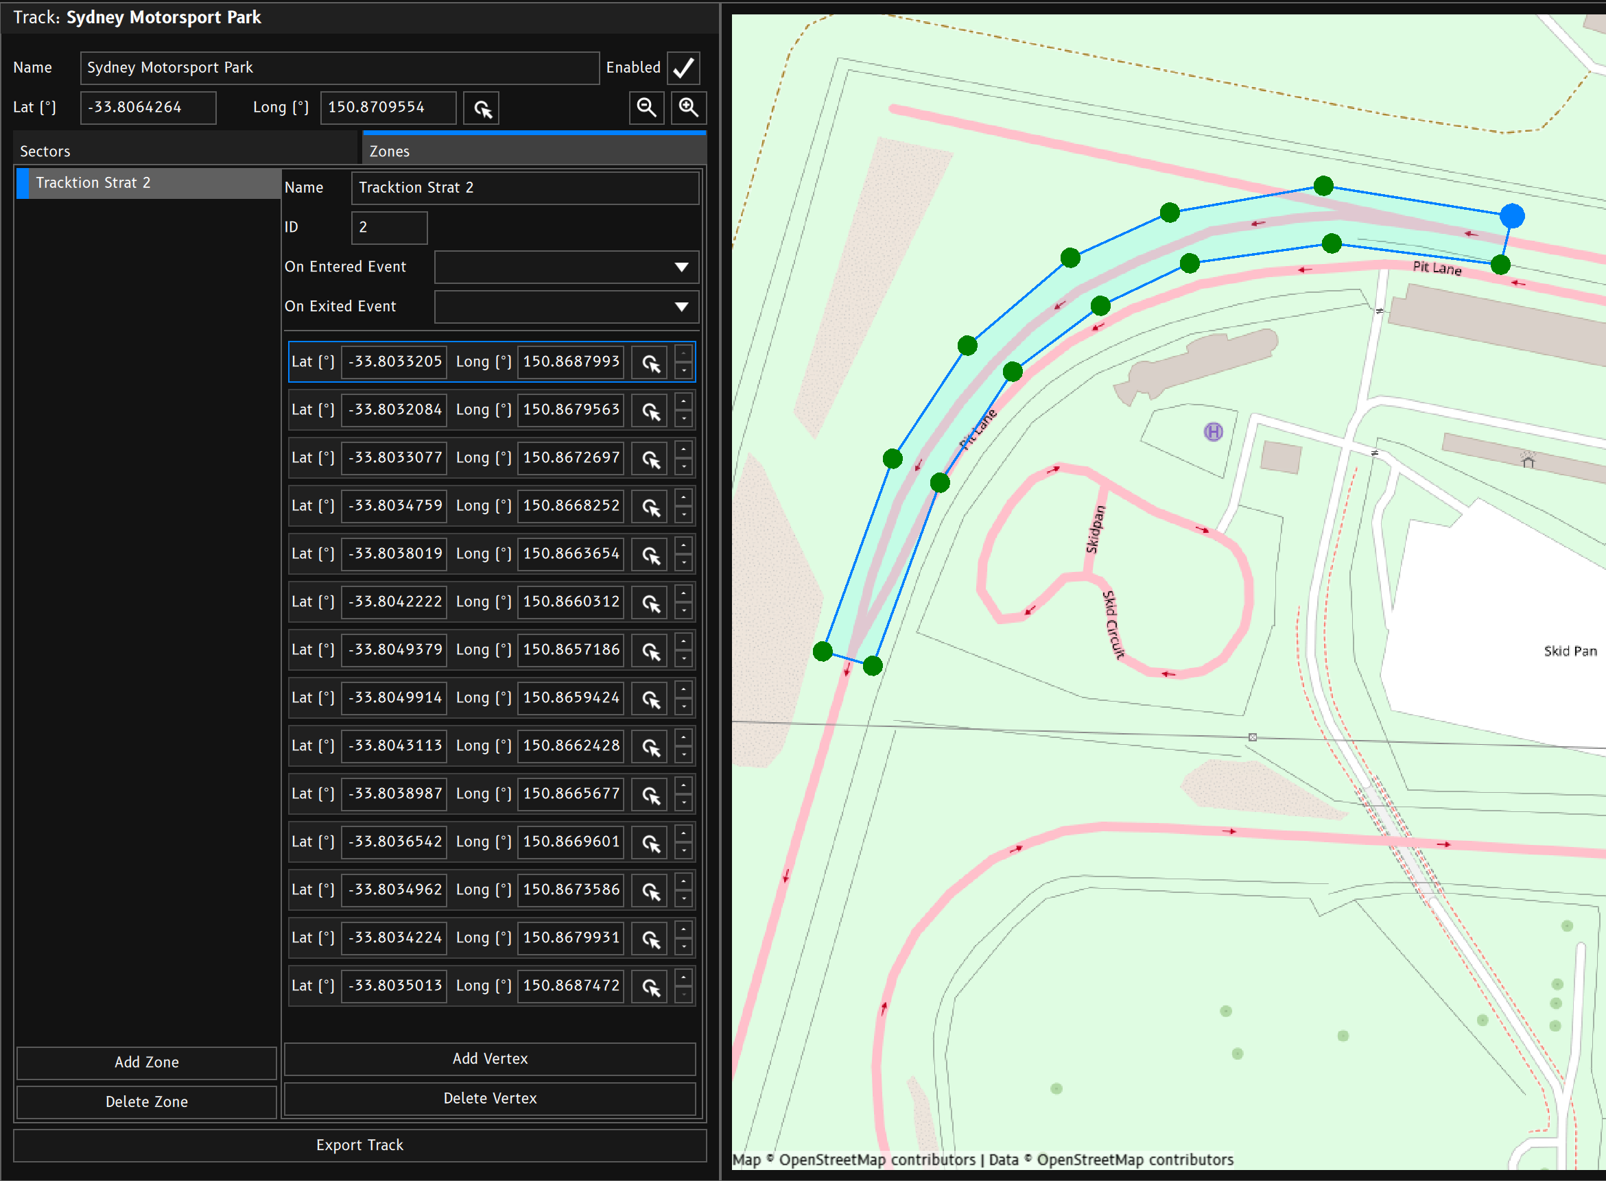Image resolution: width=1606 pixels, height=1181 pixels.
Task: Pick map point for vertex 150.8668252
Action: click(x=650, y=506)
